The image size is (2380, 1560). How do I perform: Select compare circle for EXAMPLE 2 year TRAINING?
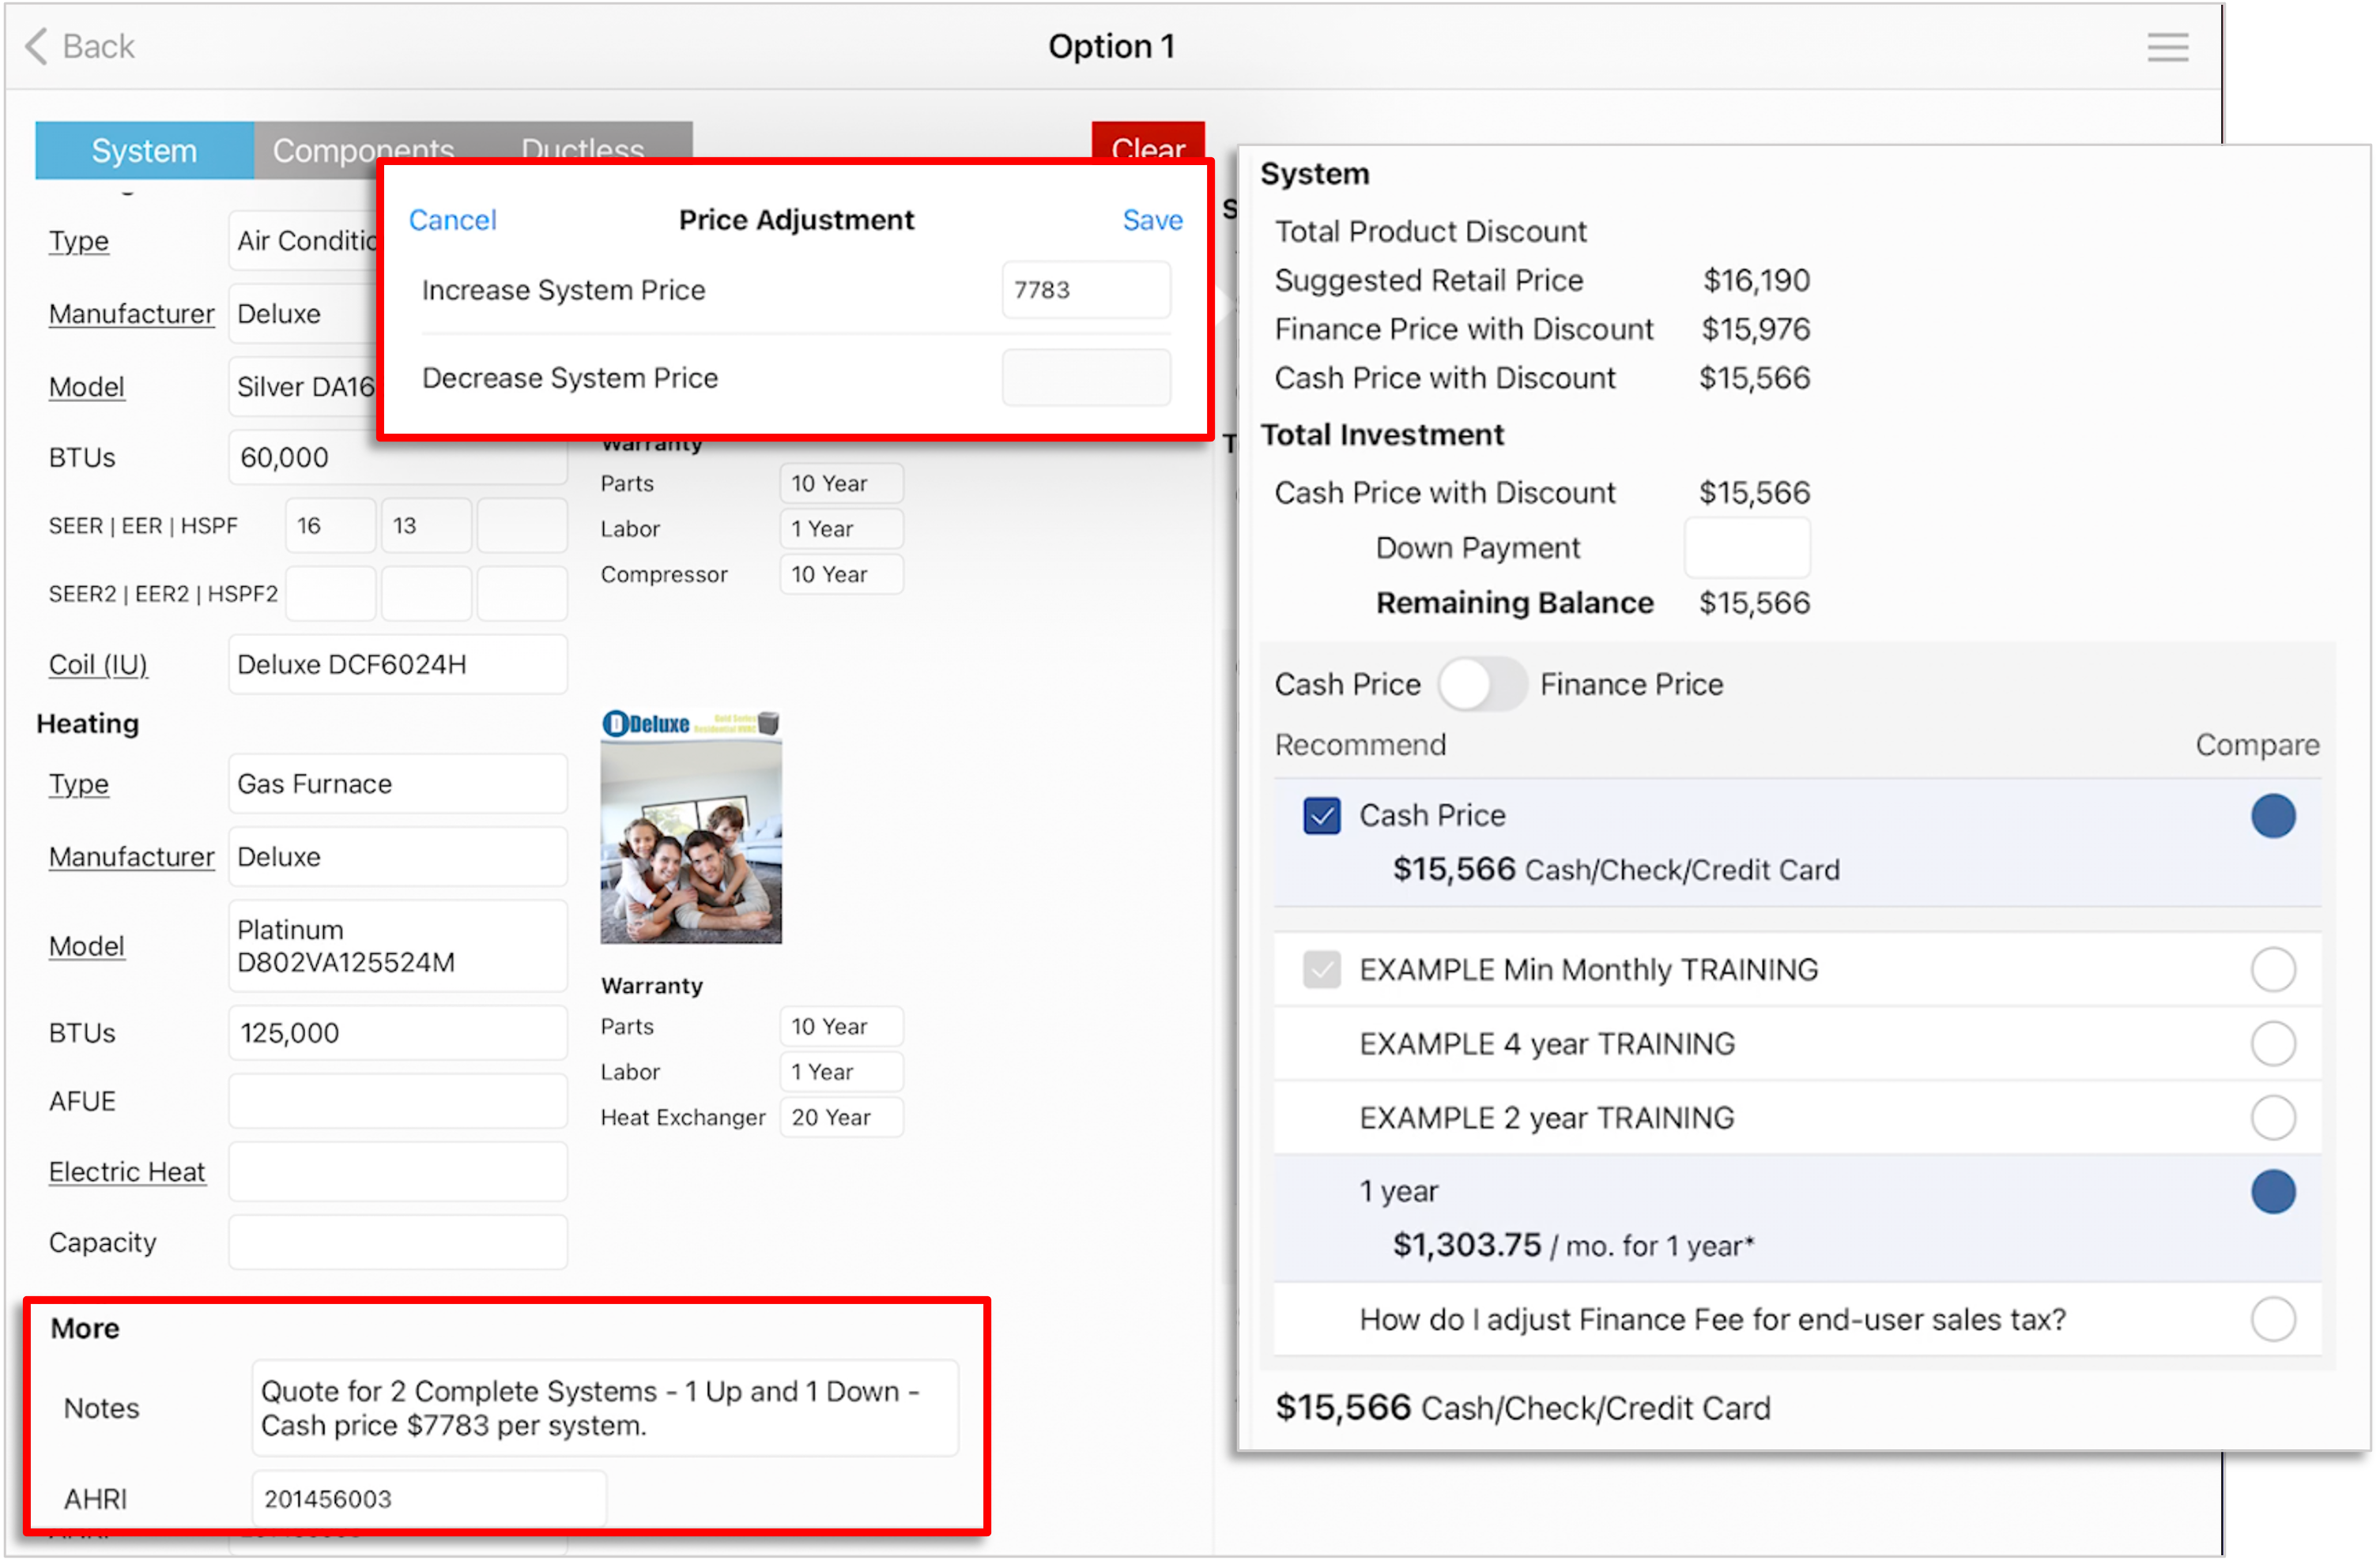[2273, 1118]
